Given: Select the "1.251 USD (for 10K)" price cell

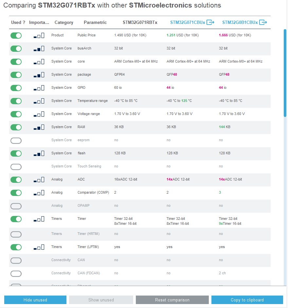Looking at the screenshot, I should [183, 35].
